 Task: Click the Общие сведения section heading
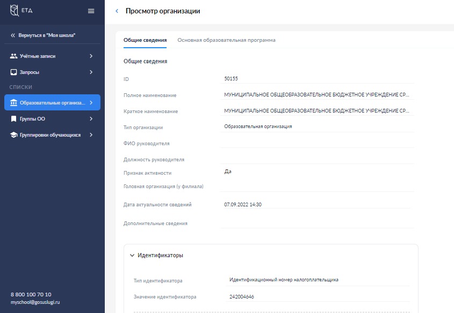[x=146, y=61]
